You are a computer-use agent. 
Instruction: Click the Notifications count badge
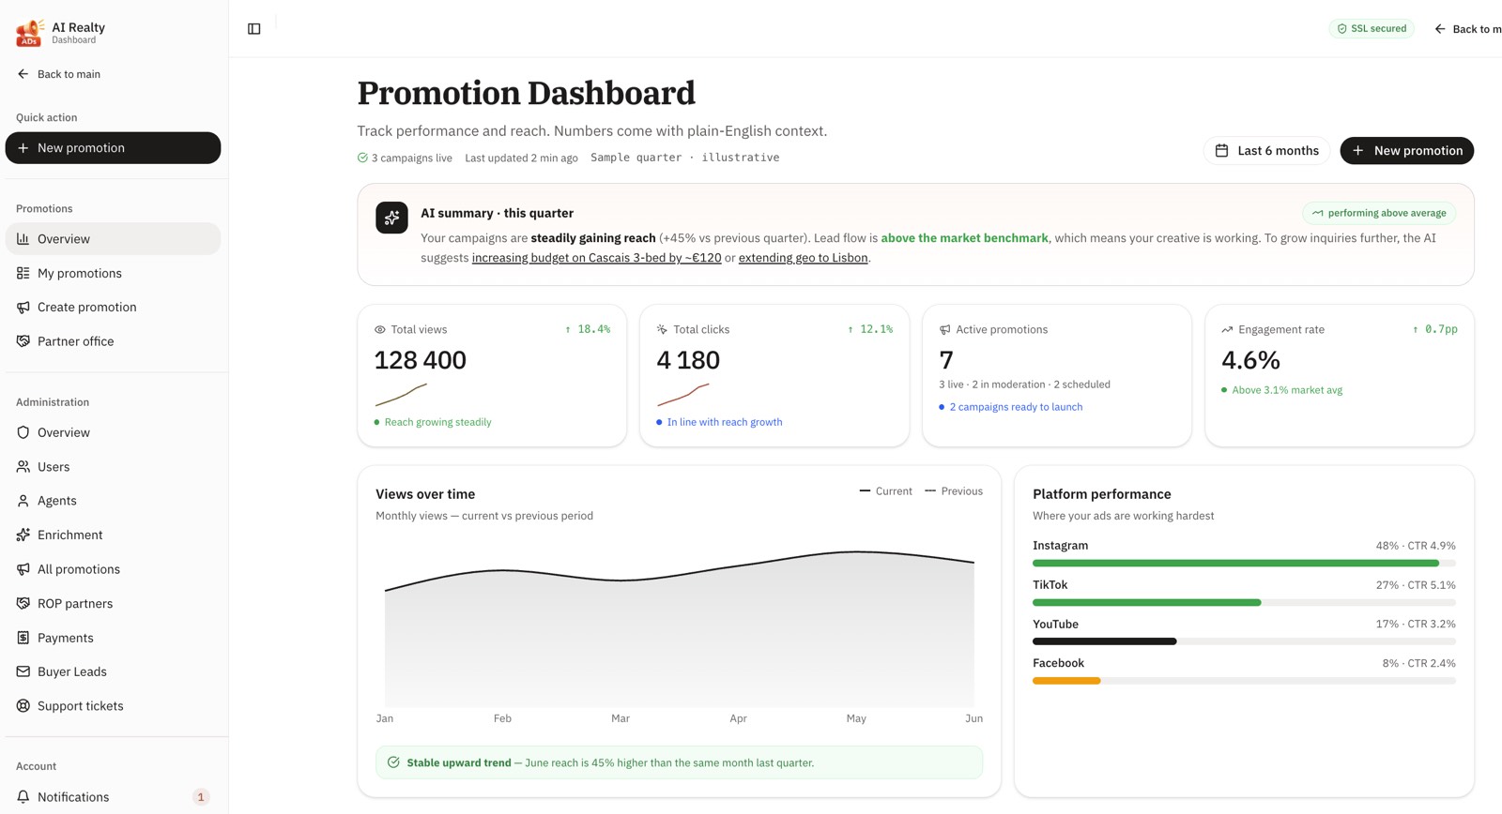point(200,797)
